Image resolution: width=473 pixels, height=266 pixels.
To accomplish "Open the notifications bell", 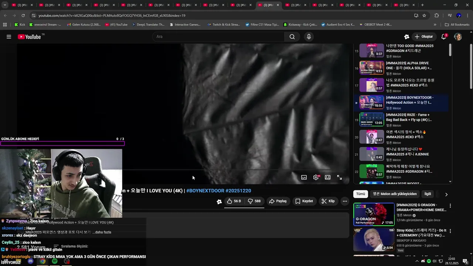I will pos(444,37).
